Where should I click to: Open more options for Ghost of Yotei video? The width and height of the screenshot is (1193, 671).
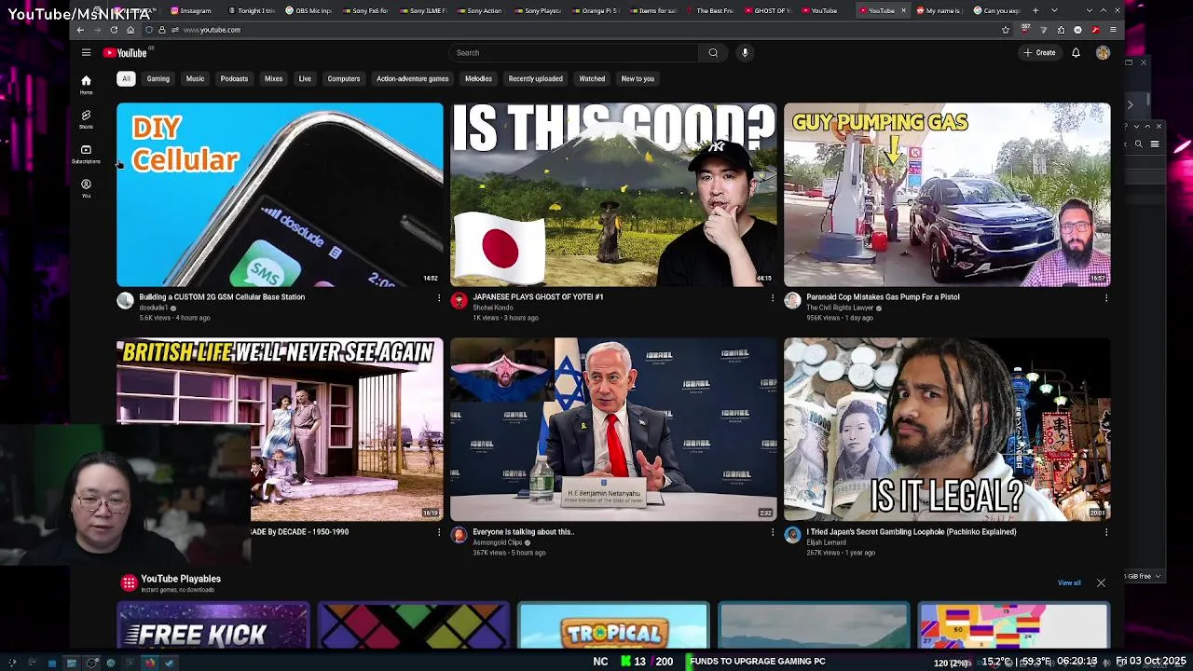(x=773, y=298)
